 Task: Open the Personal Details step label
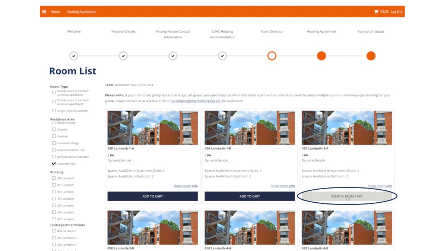(x=123, y=32)
